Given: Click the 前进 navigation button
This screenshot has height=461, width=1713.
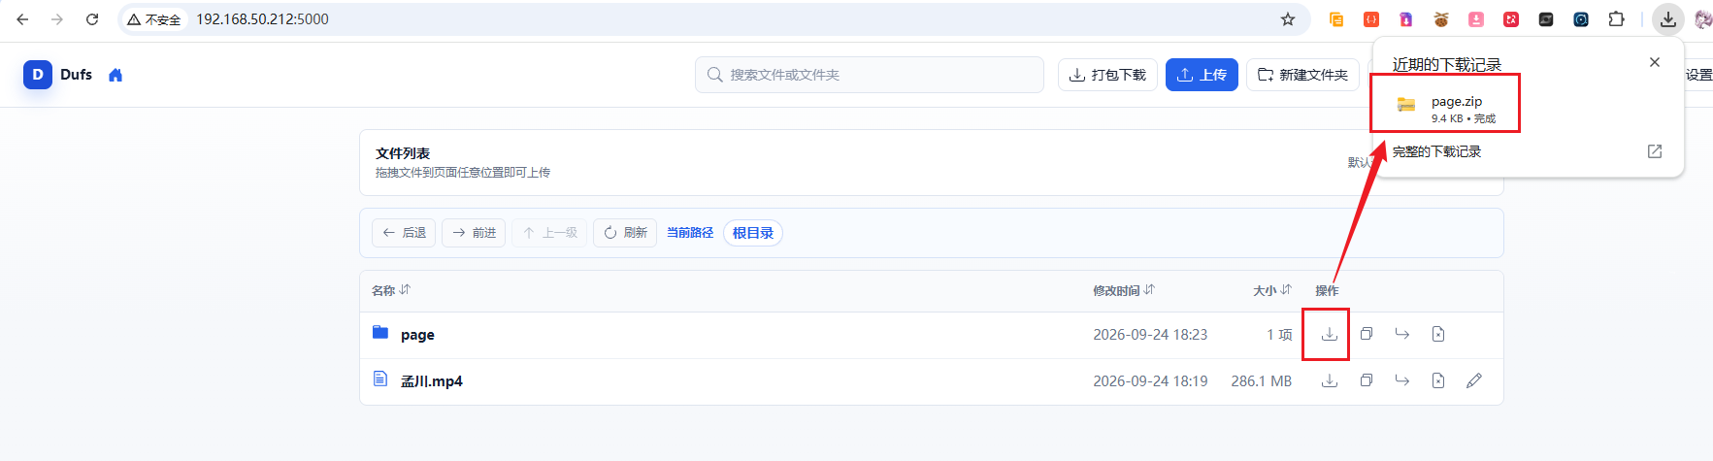Looking at the screenshot, I should (x=474, y=233).
